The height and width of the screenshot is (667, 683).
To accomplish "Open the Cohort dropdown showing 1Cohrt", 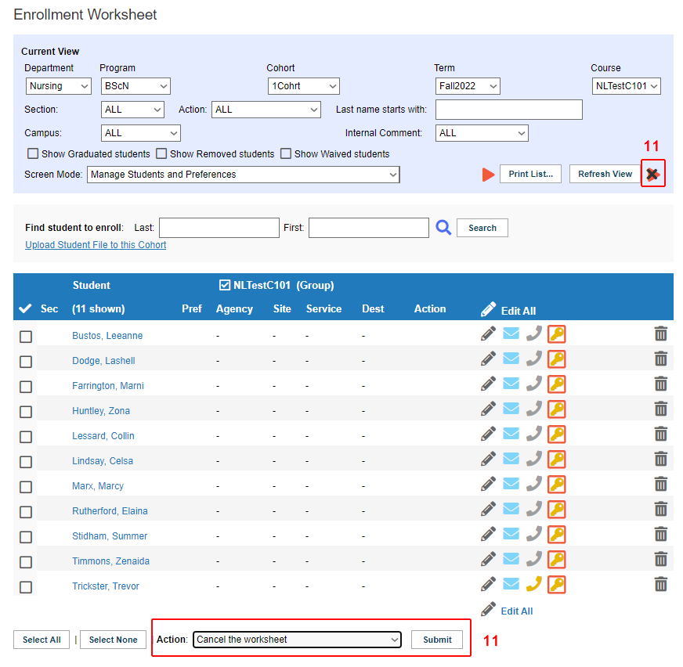I will (304, 86).
